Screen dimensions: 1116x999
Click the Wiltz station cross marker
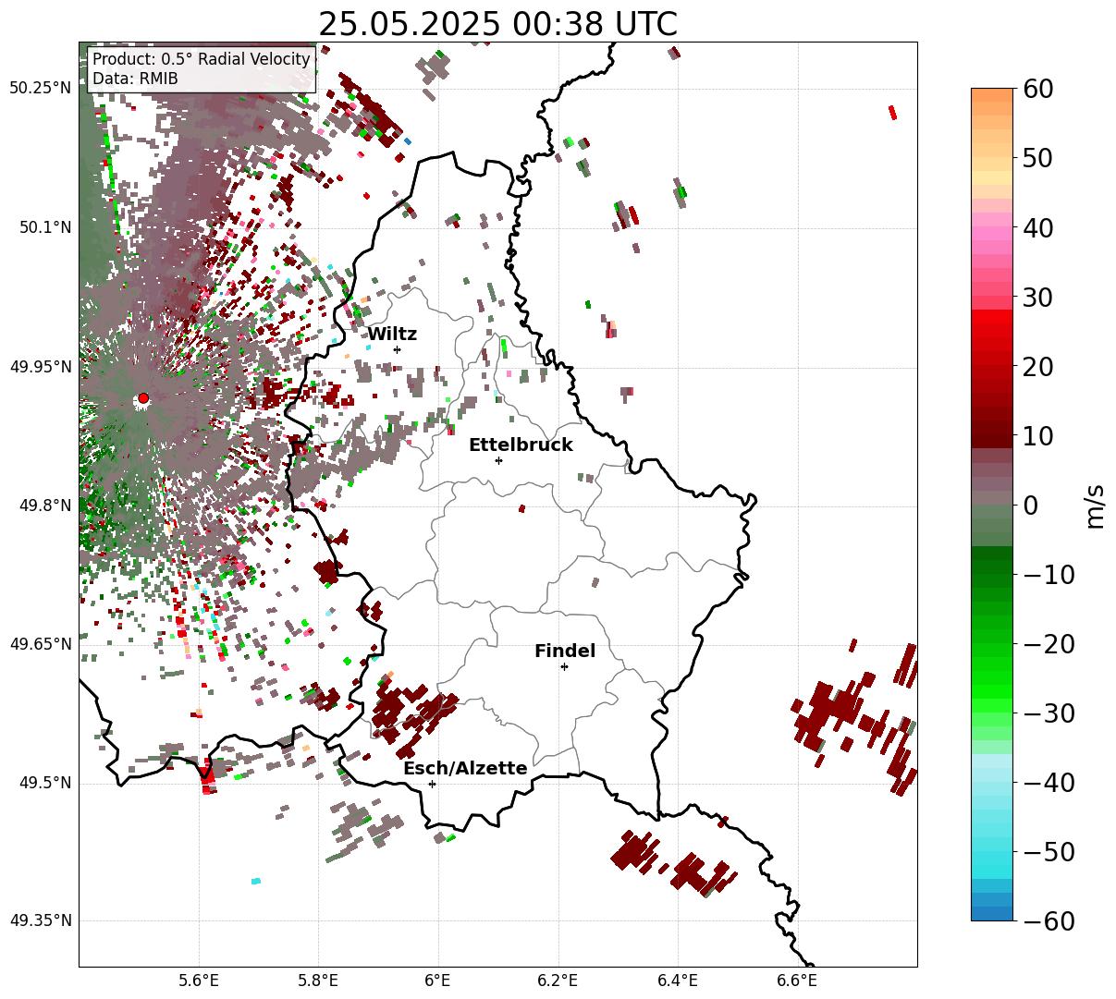click(x=397, y=349)
